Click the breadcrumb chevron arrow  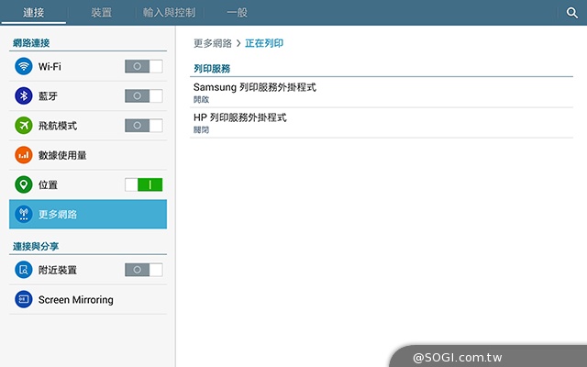(238, 44)
